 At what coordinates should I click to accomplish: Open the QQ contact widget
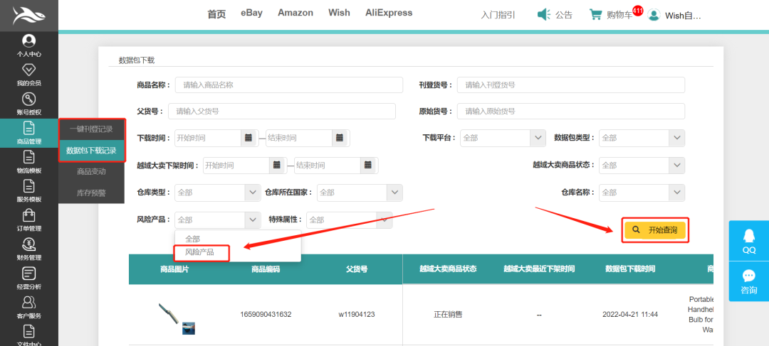pos(749,241)
